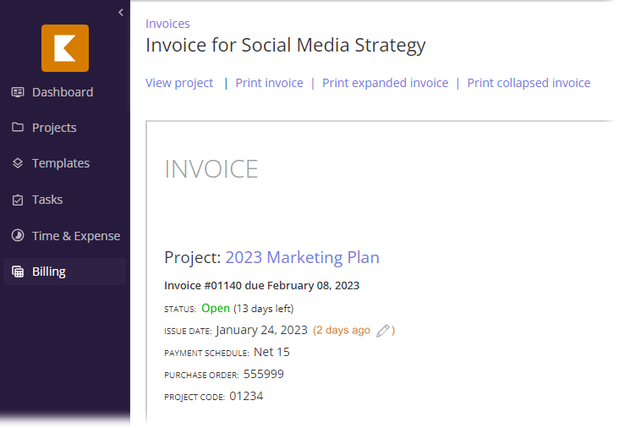Click the Time & Expense clock icon
The image size is (619, 428).
18,235
